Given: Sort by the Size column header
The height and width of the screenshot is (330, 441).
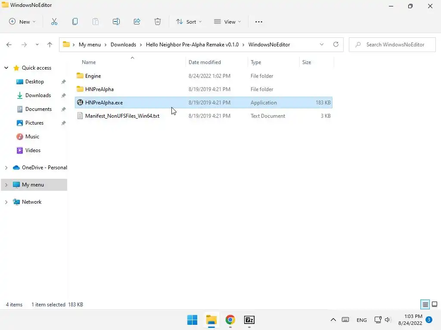Looking at the screenshot, I should [307, 62].
